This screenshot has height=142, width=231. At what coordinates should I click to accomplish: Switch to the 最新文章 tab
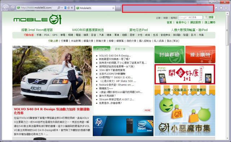click(x=120, y=49)
